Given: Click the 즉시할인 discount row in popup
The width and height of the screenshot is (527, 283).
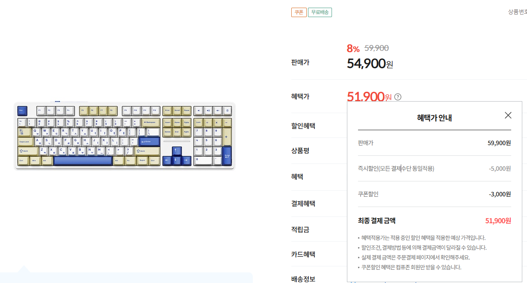Looking at the screenshot, I should (x=435, y=169).
